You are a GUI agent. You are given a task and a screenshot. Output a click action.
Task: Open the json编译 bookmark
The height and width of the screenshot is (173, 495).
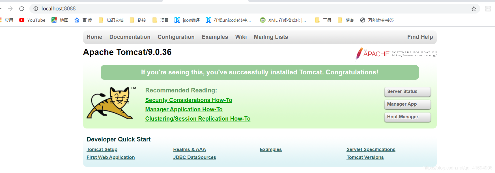pos(187,20)
